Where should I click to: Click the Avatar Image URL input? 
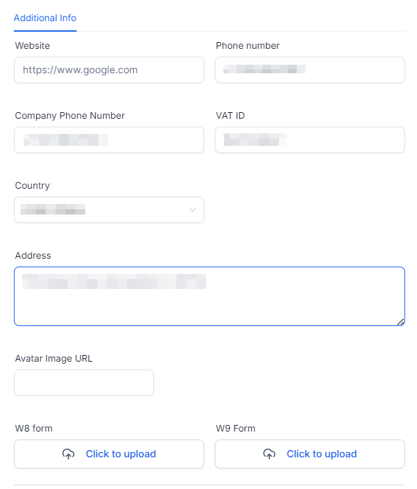pos(84,383)
